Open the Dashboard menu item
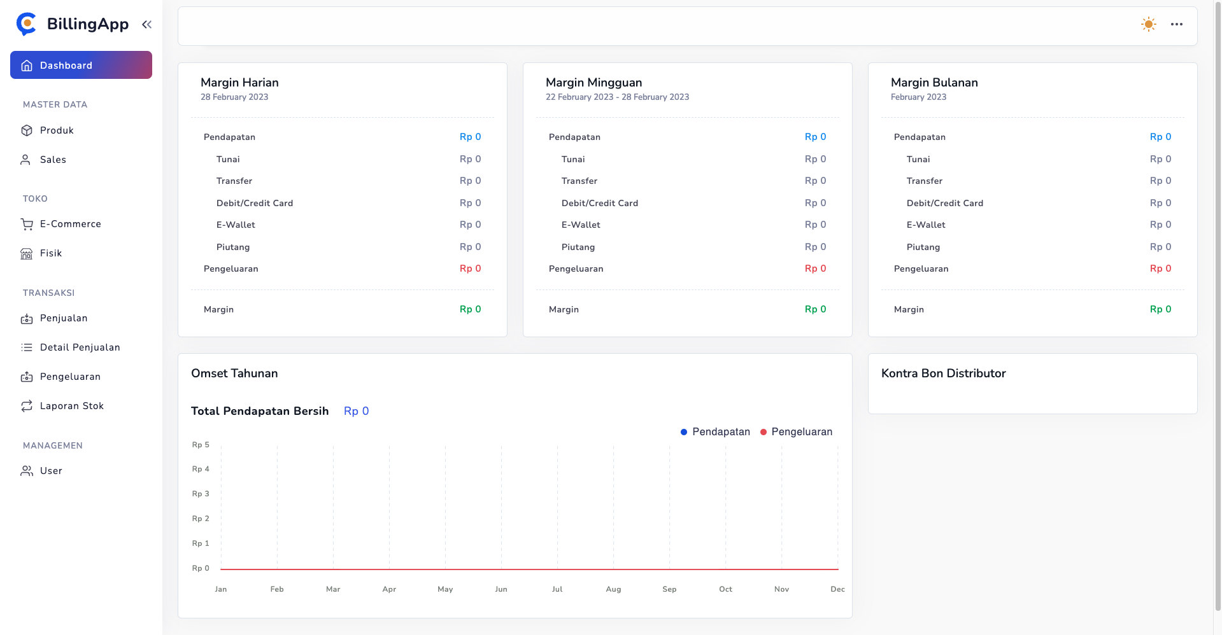Image resolution: width=1222 pixels, height=635 pixels. click(81, 65)
